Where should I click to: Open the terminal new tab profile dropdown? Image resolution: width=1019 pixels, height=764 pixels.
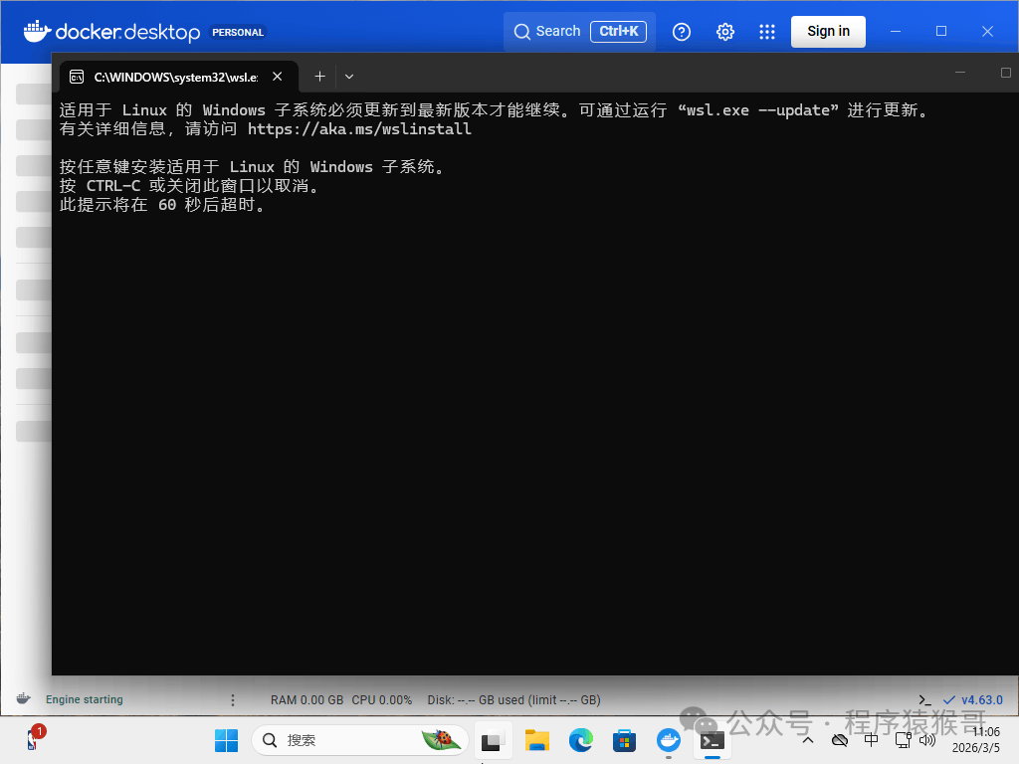click(x=349, y=77)
